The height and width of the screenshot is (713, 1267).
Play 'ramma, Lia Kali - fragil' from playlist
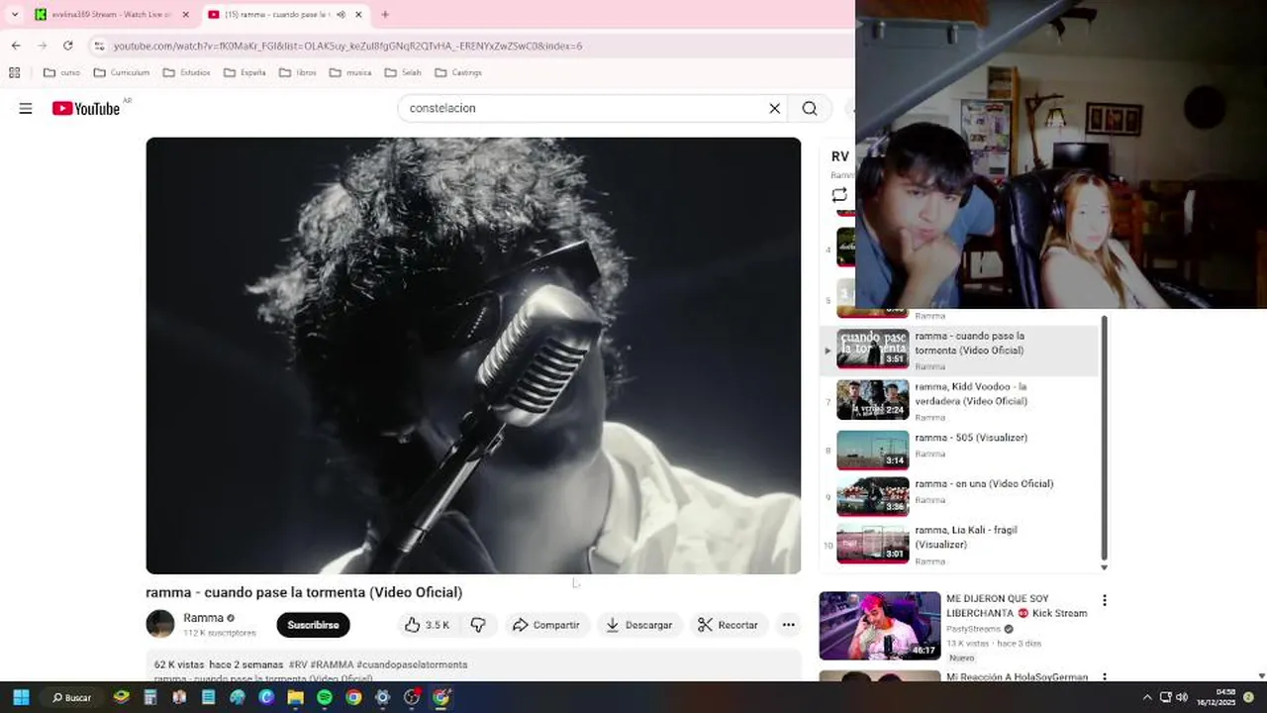coord(960,544)
